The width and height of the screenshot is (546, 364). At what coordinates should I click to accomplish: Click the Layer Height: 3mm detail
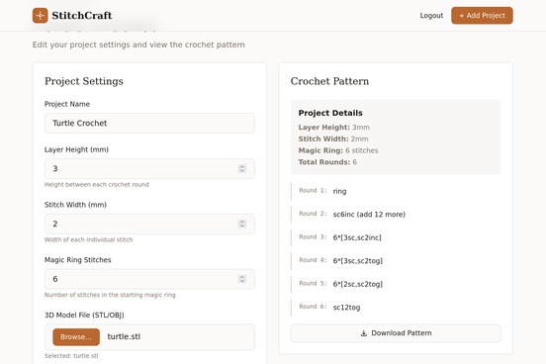click(334, 128)
